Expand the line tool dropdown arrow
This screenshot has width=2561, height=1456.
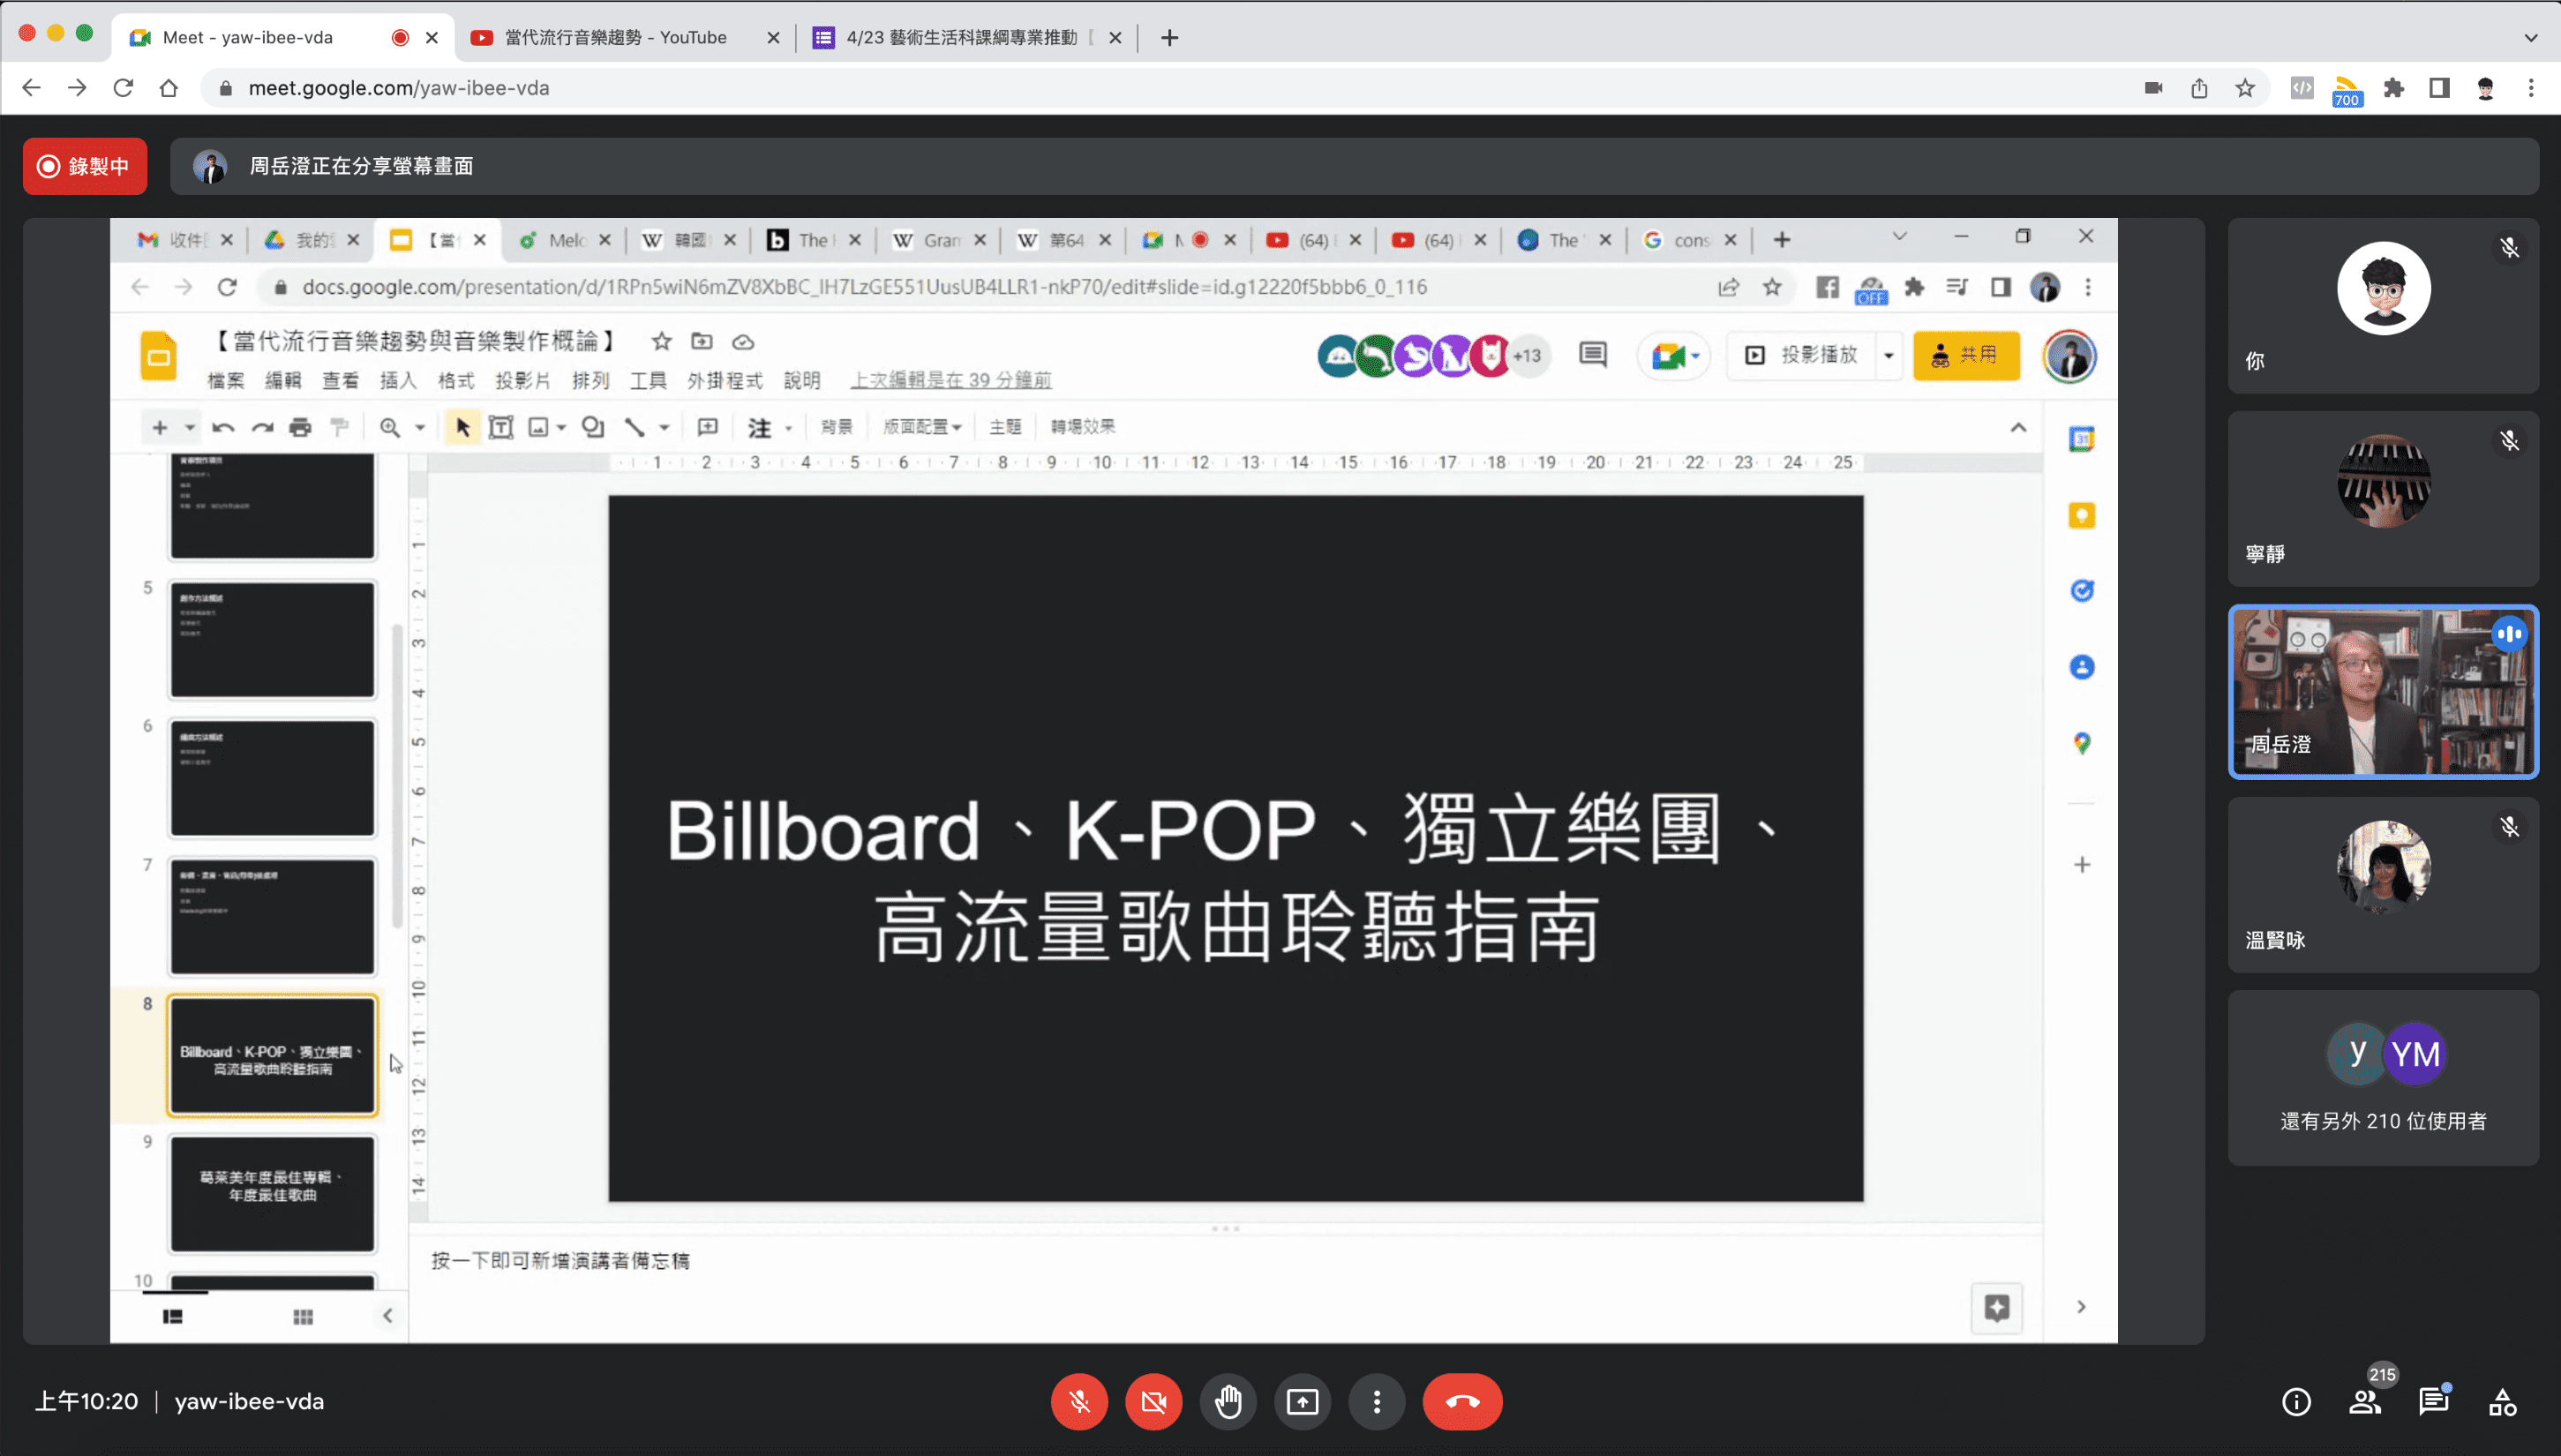coord(664,428)
